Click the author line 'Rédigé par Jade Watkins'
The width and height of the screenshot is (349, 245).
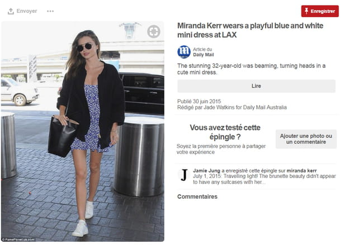click(232, 108)
